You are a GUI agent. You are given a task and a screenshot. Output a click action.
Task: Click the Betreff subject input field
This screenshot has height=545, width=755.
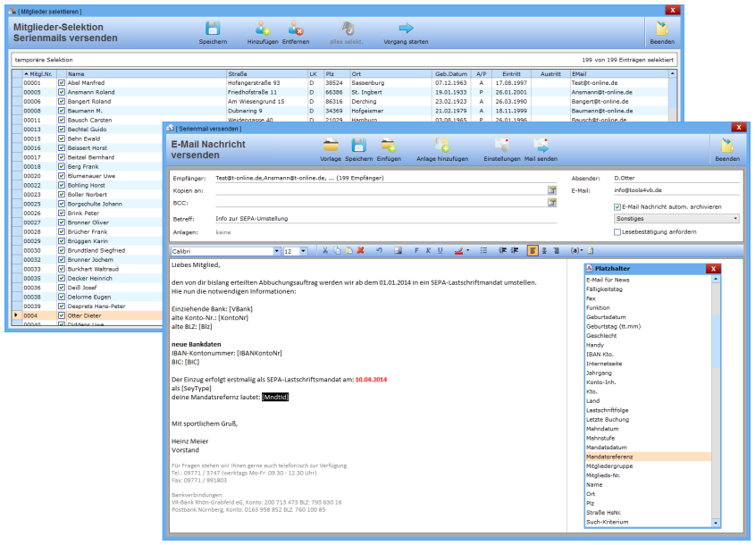pyautogui.click(x=384, y=217)
